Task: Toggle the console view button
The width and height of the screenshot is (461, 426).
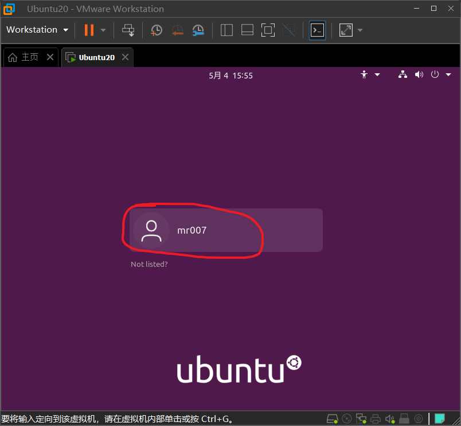Action: pos(318,30)
